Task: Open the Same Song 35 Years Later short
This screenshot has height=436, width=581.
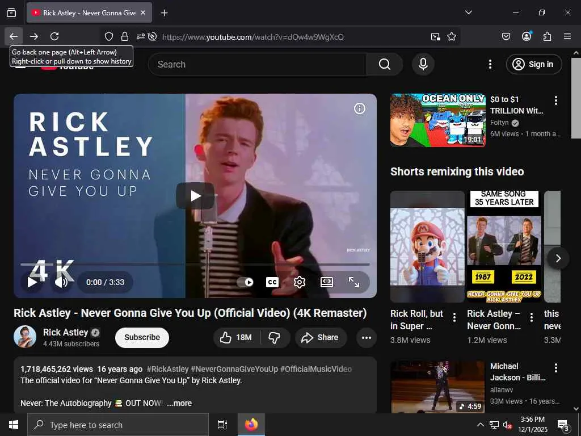Action: (504, 246)
